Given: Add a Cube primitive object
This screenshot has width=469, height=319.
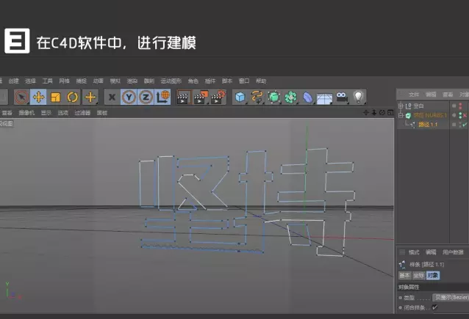Looking at the screenshot, I should [240, 97].
